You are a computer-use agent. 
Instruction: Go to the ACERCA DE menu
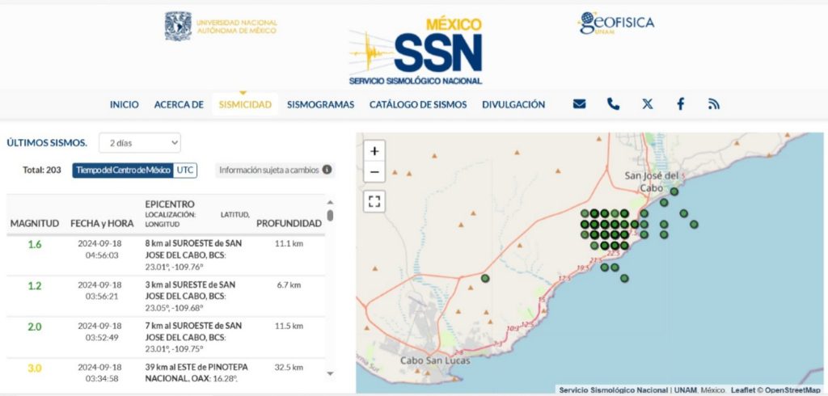tap(179, 104)
